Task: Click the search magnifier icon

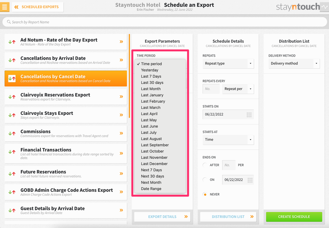Action: [x=9, y=22]
